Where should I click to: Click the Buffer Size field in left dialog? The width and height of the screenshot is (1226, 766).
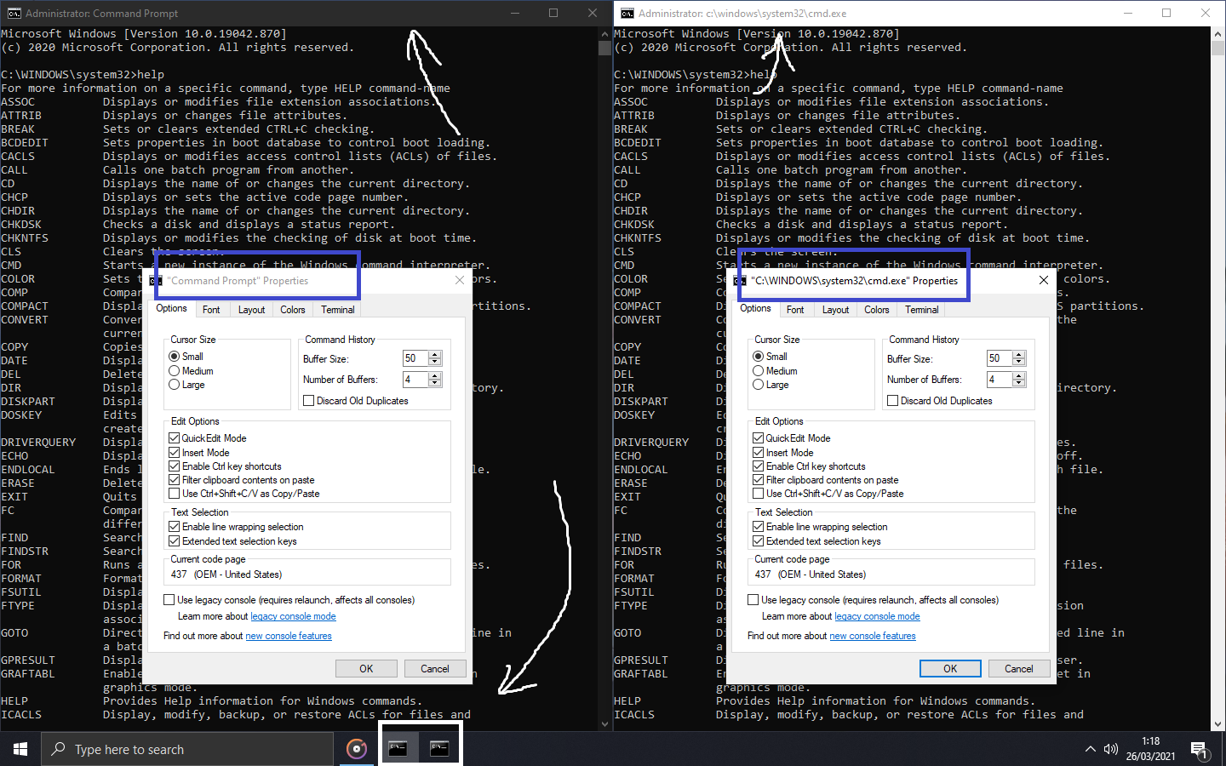415,358
